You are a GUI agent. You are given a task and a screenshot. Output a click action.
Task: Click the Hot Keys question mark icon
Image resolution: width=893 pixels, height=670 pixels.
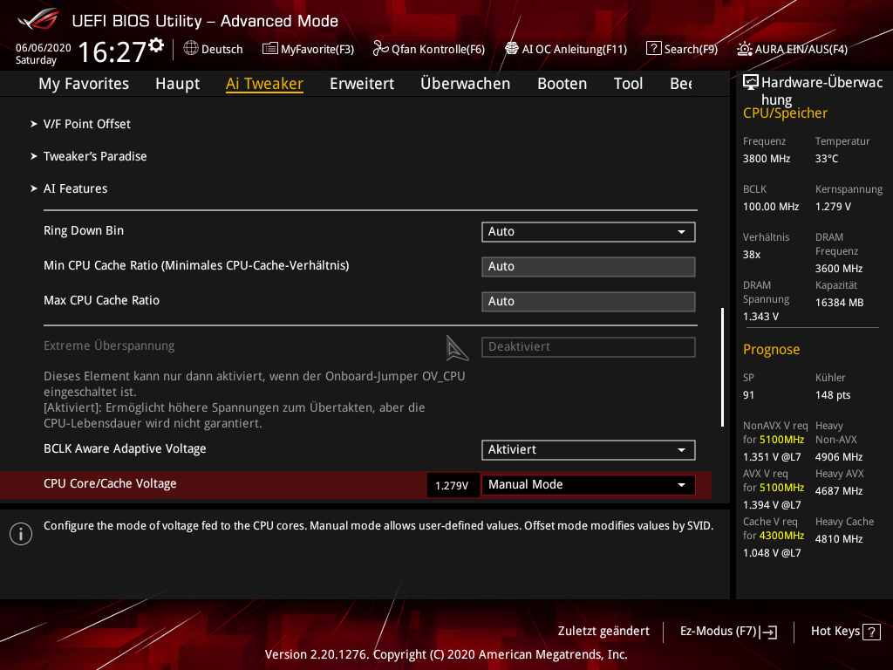[871, 632]
